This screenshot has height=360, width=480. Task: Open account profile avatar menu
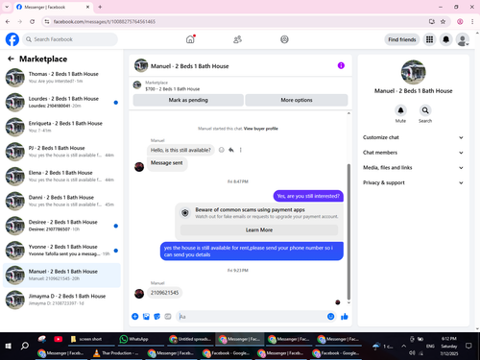[x=463, y=39]
